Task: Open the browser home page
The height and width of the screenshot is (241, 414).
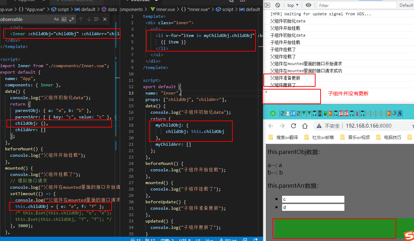Action: 305,126
